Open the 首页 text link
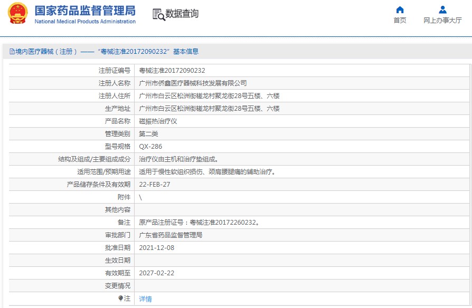Image resolution: width=472 pixels, height=308 pixels. pyautogui.click(x=400, y=21)
